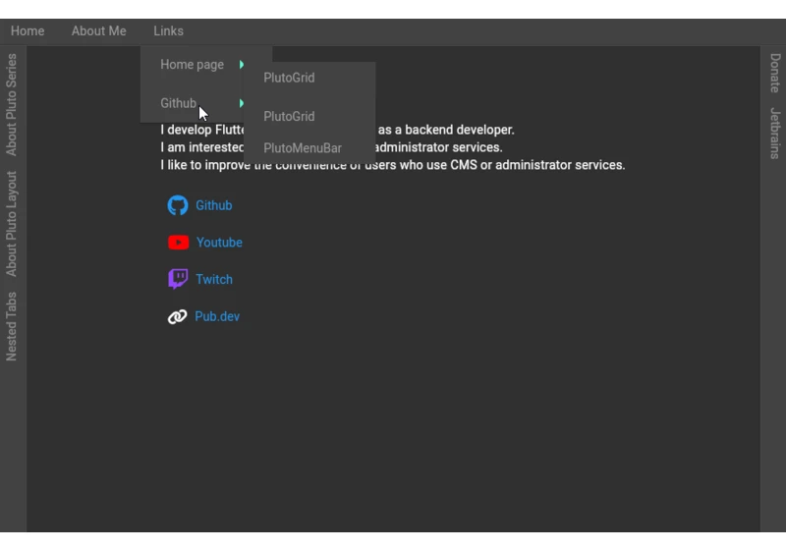Open the Jetbrains side tab
This screenshot has width=786, height=550.
(775, 134)
